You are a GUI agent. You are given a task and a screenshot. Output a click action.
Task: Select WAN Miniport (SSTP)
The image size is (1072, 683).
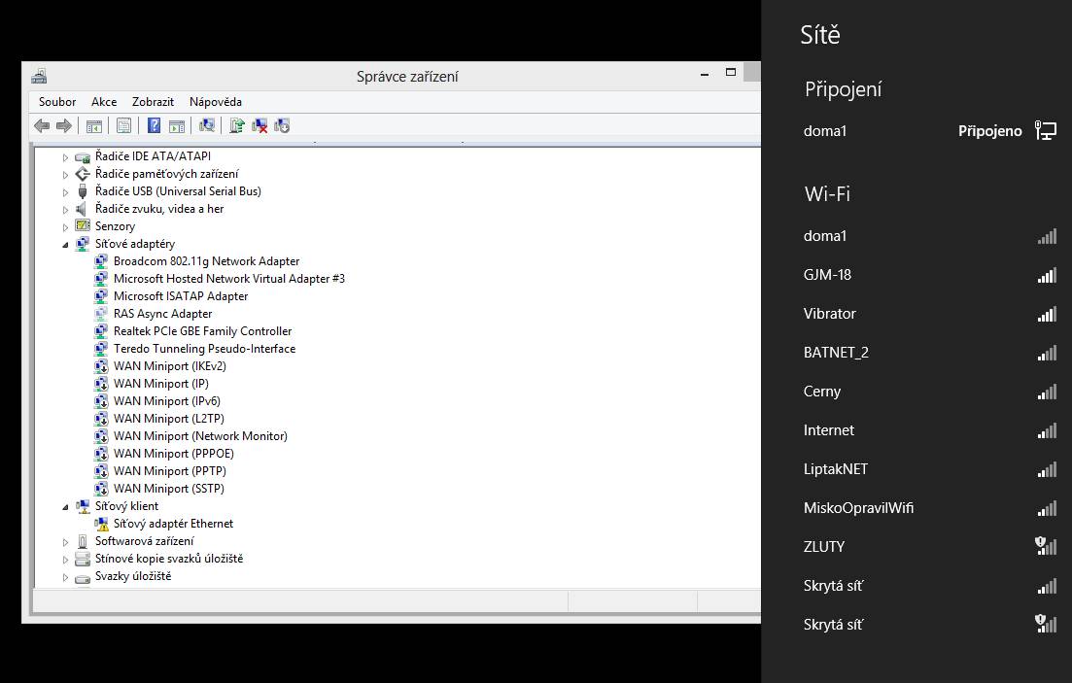[x=169, y=488]
